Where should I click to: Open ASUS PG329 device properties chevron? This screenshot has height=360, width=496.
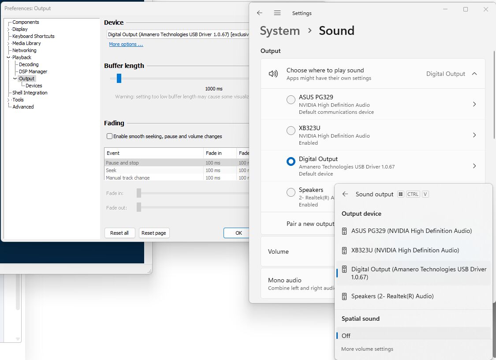coord(474,104)
